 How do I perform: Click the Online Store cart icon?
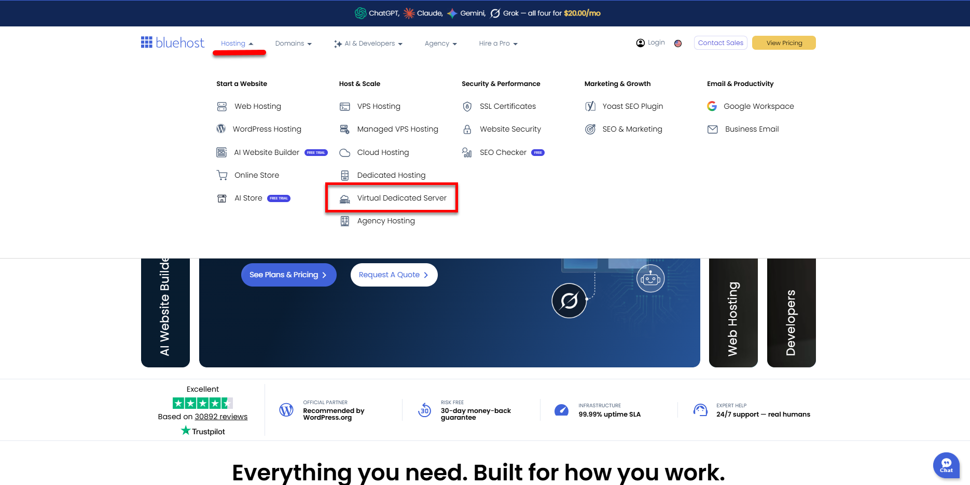click(x=222, y=175)
